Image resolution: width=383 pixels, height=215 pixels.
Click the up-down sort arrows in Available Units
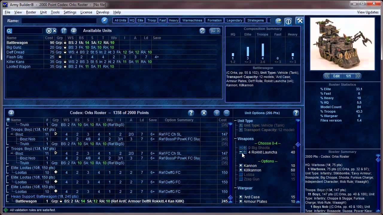(64, 31)
